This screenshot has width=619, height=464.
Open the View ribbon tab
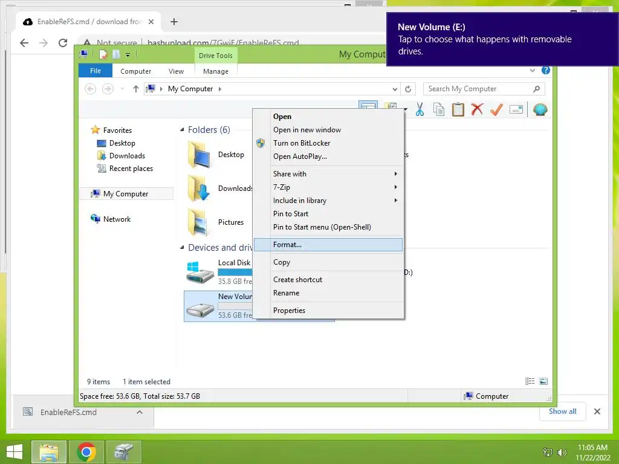pyautogui.click(x=176, y=71)
